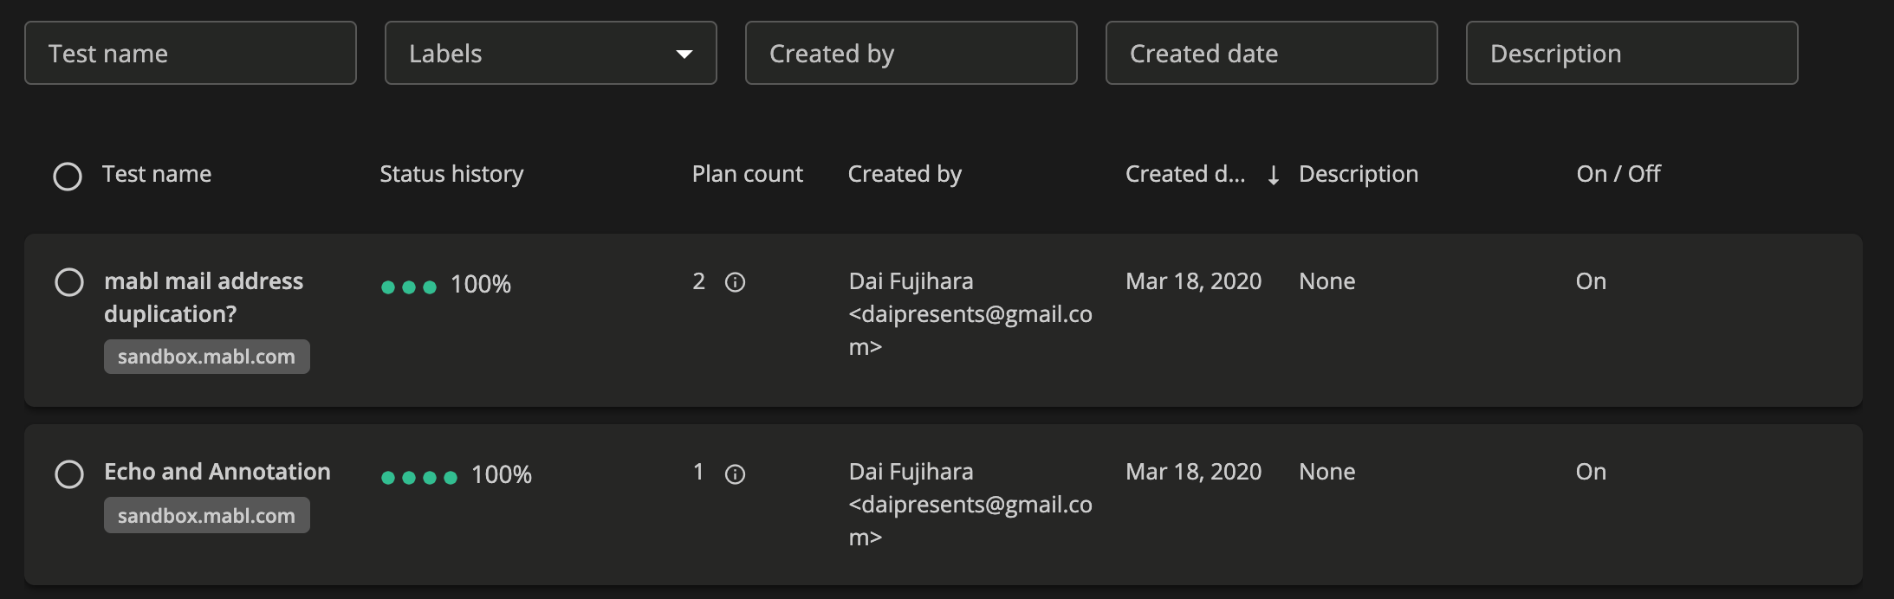Focus the Description filter field
Screen dimensions: 1894x599
1631,54
